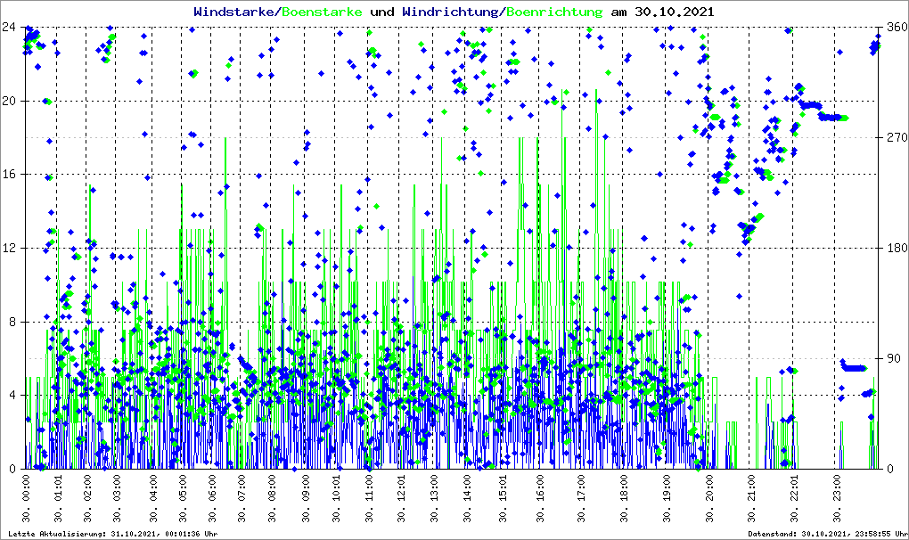Screen dimensions: 909x540
Task: Select the '30. 20:00' time axis label
Action: coord(711,500)
